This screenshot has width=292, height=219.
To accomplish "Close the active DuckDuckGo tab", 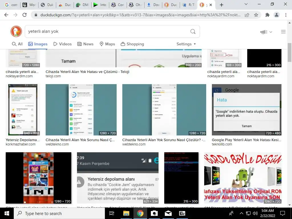I will click(x=211, y=5).
